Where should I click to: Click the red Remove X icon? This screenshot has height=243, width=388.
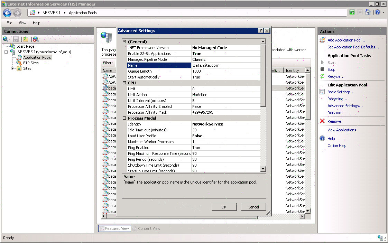(322, 121)
